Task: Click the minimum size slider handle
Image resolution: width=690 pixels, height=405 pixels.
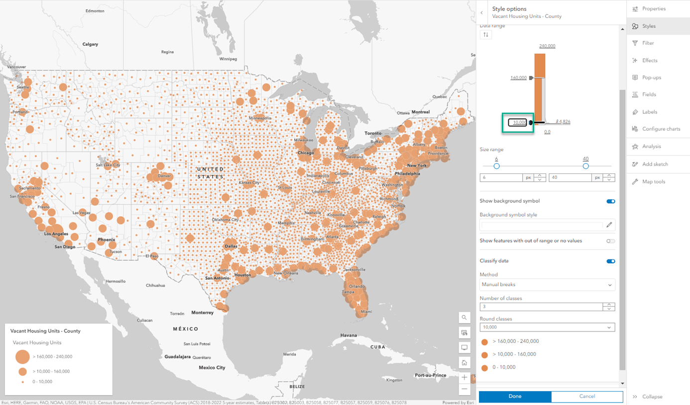Action: [x=496, y=166]
